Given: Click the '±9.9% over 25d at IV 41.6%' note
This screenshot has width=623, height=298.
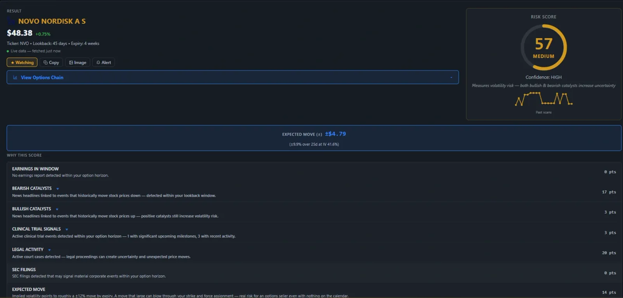Looking at the screenshot, I should [x=314, y=144].
